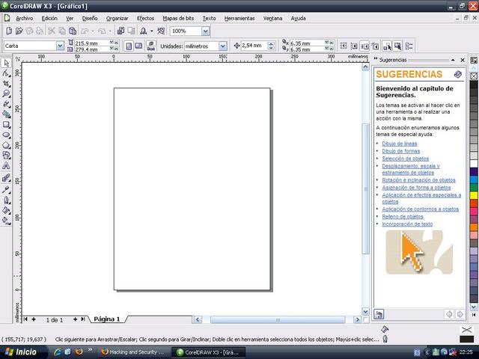The image size is (479, 359).
Task: Set page to portrait orientation
Action: [129, 46]
